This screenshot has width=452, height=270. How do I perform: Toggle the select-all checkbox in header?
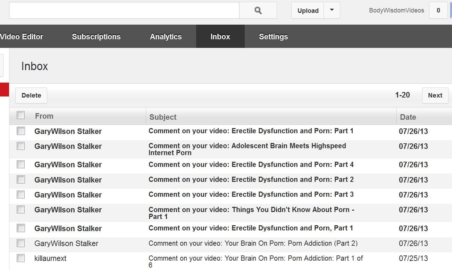coord(21,115)
